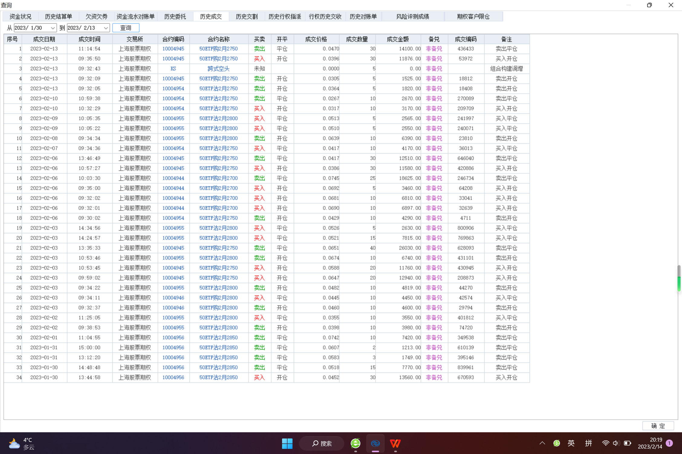Switch to the 历史委托 tab
Screen dimensions: 682x454
(175, 17)
